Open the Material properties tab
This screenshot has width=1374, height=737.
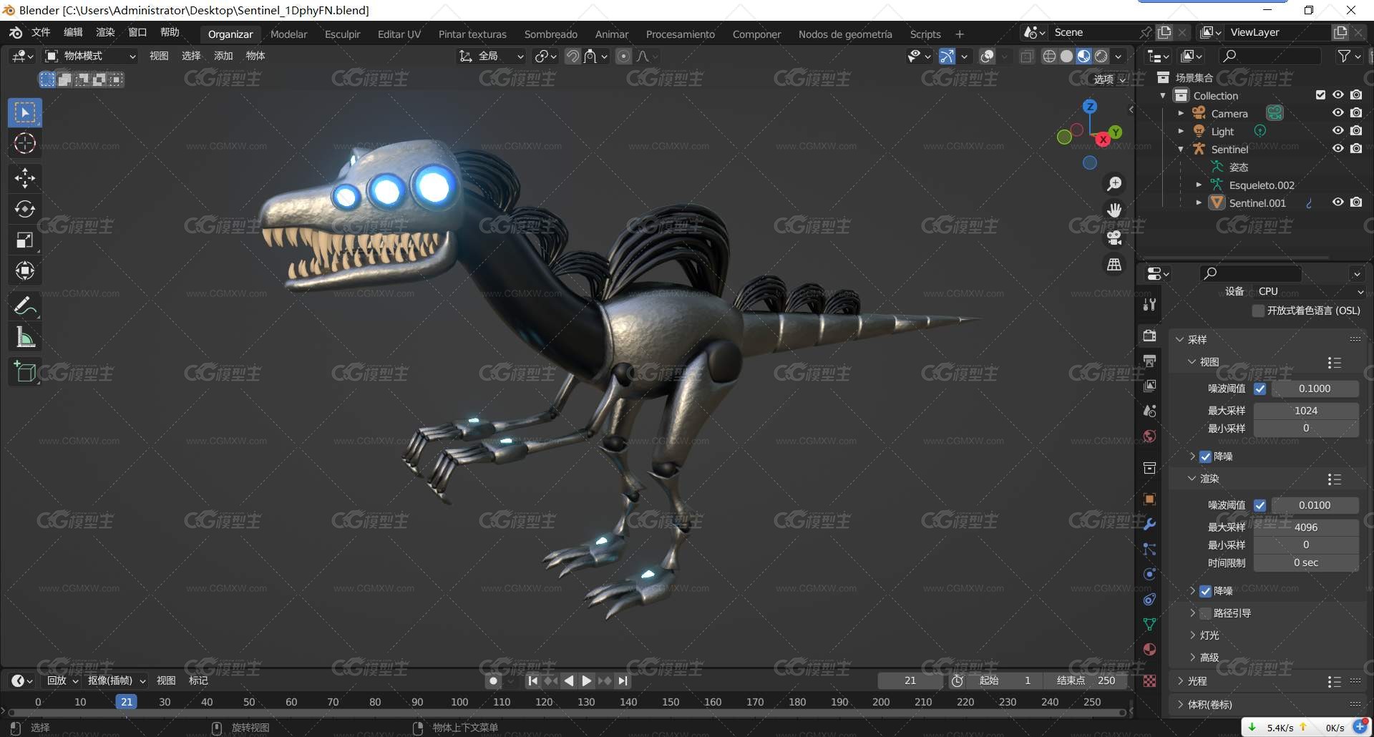click(1150, 649)
